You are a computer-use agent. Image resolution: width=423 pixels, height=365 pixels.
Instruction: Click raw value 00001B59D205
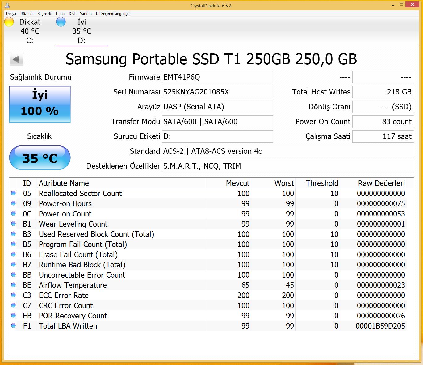pos(380,326)
